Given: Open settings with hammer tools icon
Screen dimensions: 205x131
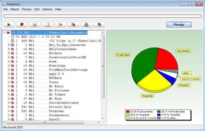Looking at the screenshot, I should (x=99, y=24).
